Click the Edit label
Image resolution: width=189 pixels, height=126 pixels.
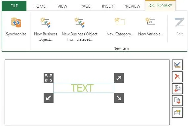tap(180, 34)
